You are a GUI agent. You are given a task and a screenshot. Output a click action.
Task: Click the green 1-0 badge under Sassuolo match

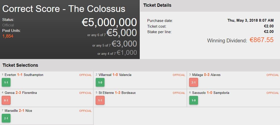coord(193,100)
